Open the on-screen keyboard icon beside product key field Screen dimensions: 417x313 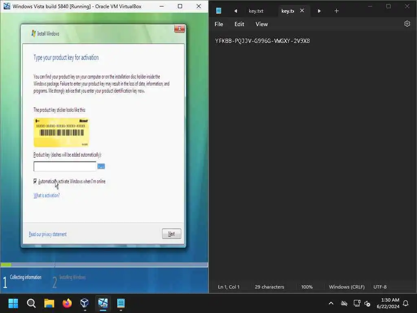click(101, 166)
